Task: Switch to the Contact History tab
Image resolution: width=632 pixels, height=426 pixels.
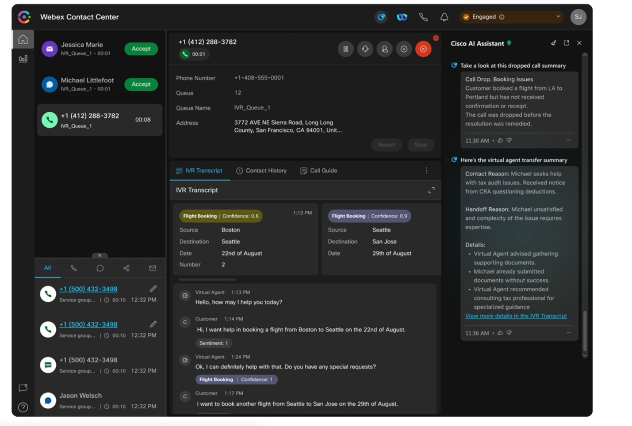Action: click(261, 171)
